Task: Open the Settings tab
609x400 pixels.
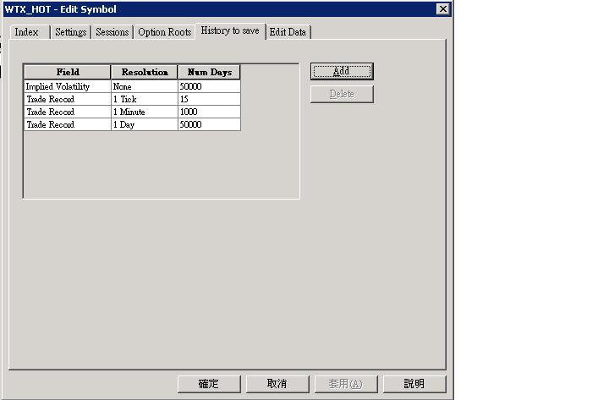Action: pyautogui.click(x=71, y=32)
